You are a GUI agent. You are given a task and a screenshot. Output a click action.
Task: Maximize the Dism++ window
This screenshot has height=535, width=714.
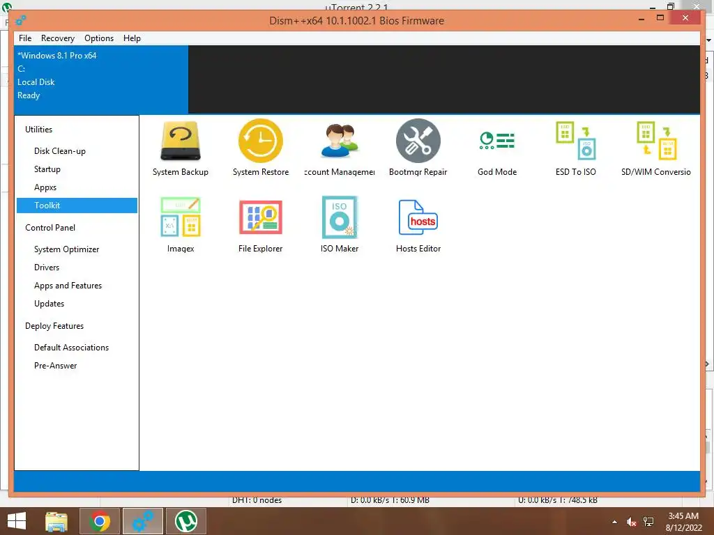[660, 17]
